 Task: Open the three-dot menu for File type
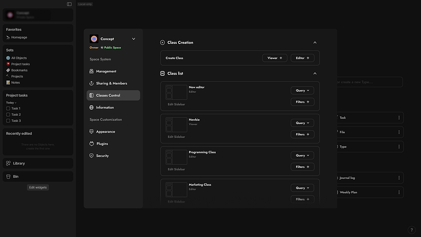pos(399,132)
